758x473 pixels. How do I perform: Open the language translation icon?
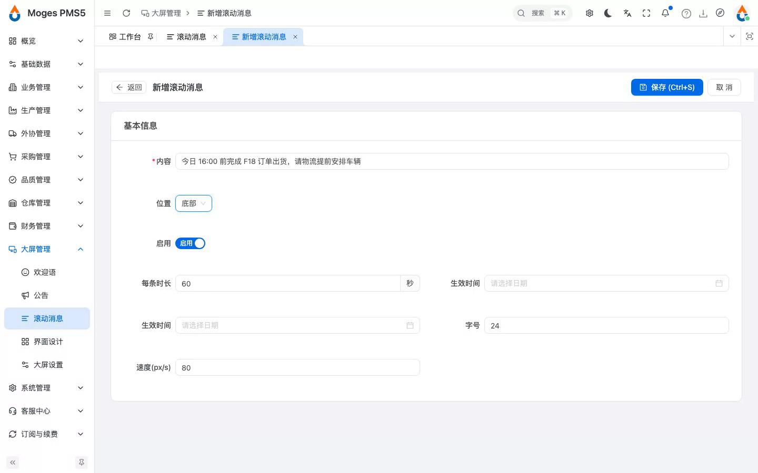[x=627, y=13]
